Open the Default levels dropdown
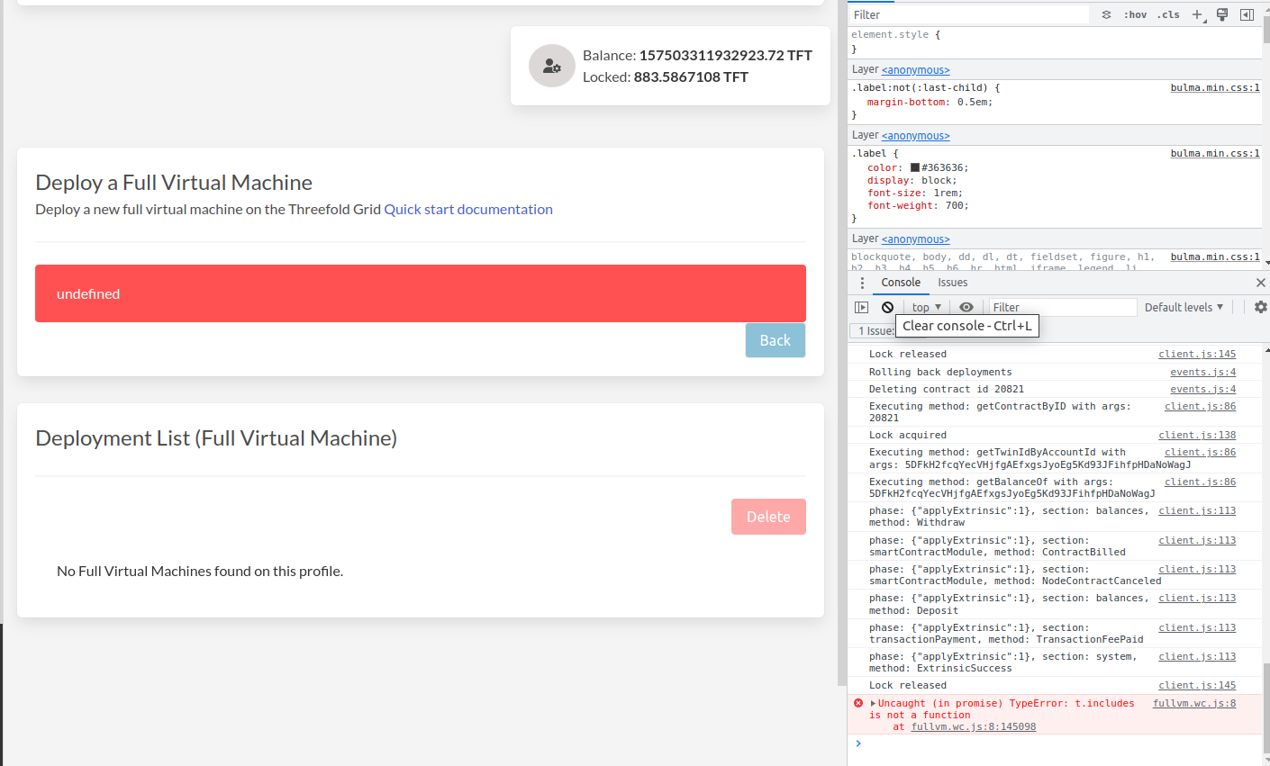The width and height of the screenshot is (1270, 766). pyautogui.click(x=1184, y=307)
